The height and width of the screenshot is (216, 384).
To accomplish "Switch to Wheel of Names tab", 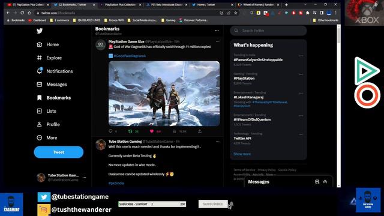I will coord(259,5).
